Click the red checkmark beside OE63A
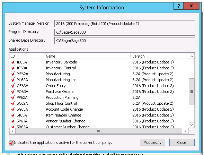This screenshot has height=155, width=204. pos(13,86)
